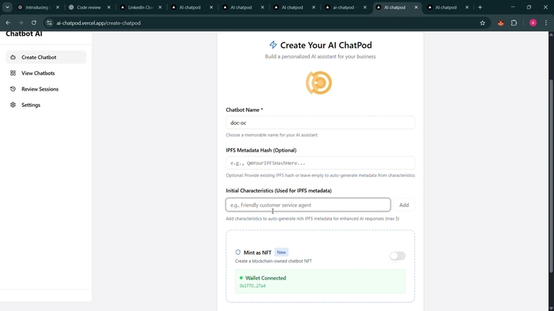Image resolution: width=554 pixels, height=311 pixels.
Task: Click the Wallet Connected status box
Action: pyautogui.click(x=320, y=281)
